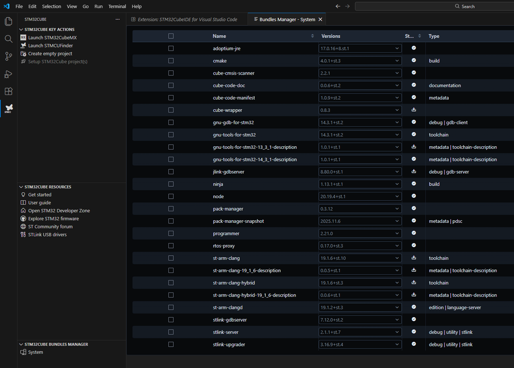
Task: Go back with the left arrow
Action: [338, 6]
